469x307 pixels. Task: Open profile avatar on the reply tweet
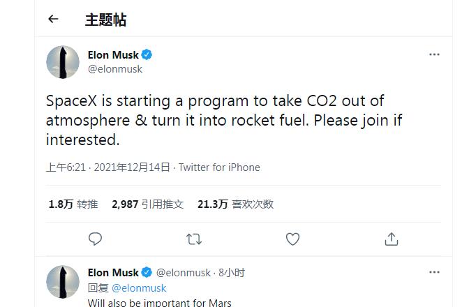(63, 282)
